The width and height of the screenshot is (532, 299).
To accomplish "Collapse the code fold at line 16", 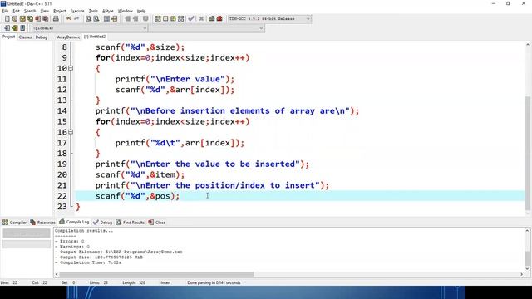I will point(71,132).
